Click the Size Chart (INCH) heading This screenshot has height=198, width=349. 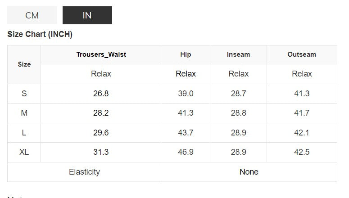click(40, 34)
